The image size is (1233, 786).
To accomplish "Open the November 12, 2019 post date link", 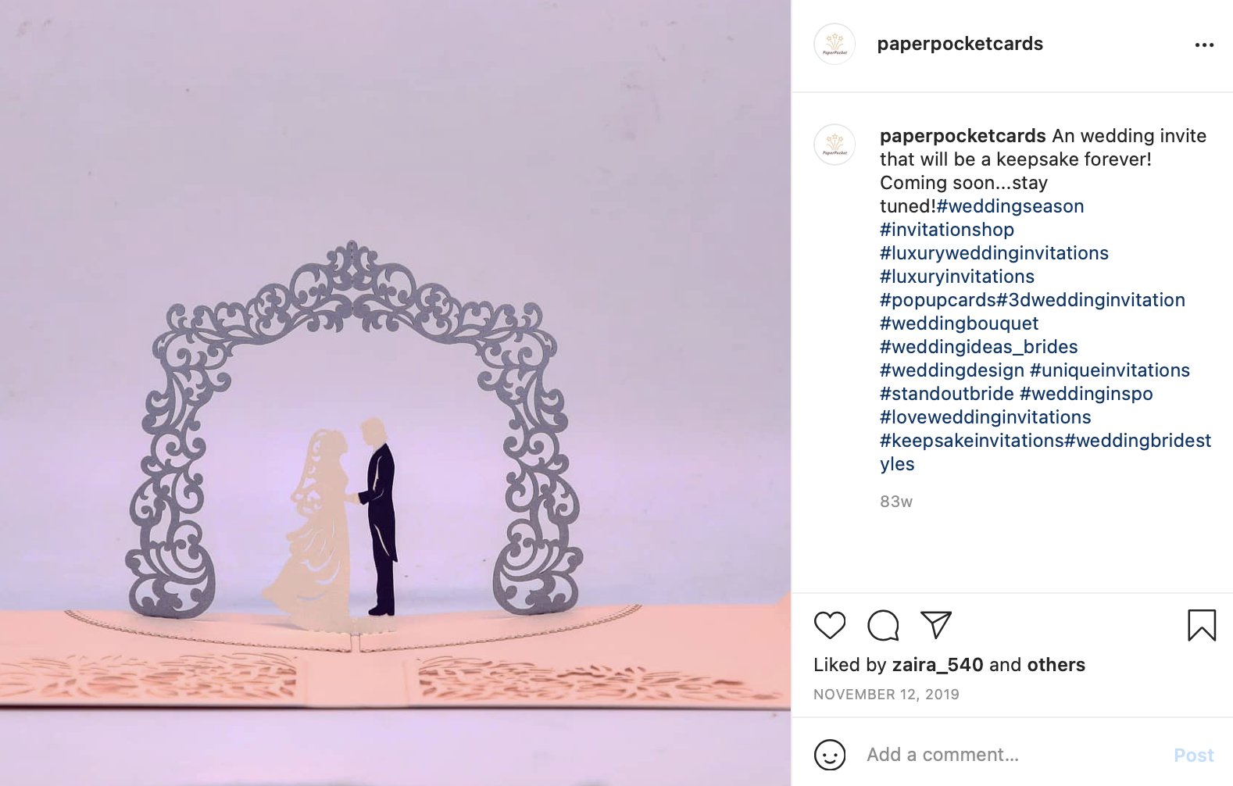I will [886, 695].
